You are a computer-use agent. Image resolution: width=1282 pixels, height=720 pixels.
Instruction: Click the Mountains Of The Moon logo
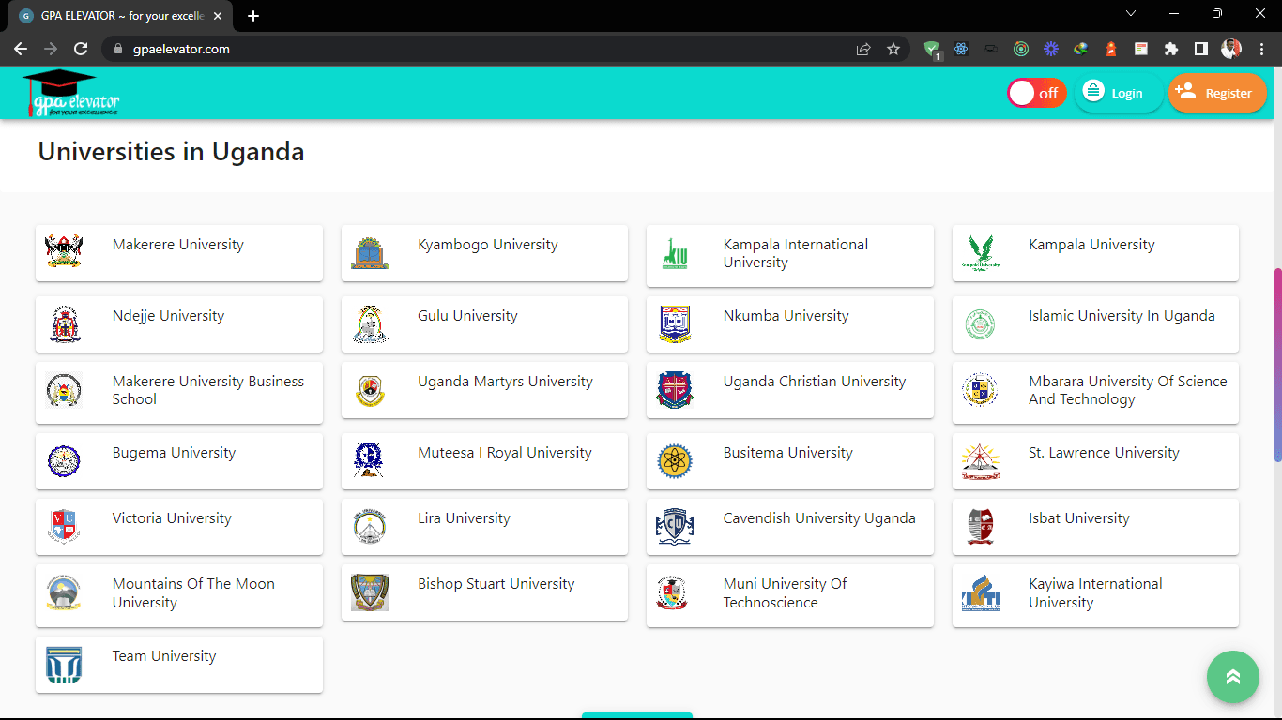pyautogui.click(x=64, y=593)
